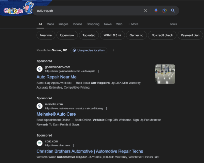Click the cbac.com site name

(x=51, y=141)
